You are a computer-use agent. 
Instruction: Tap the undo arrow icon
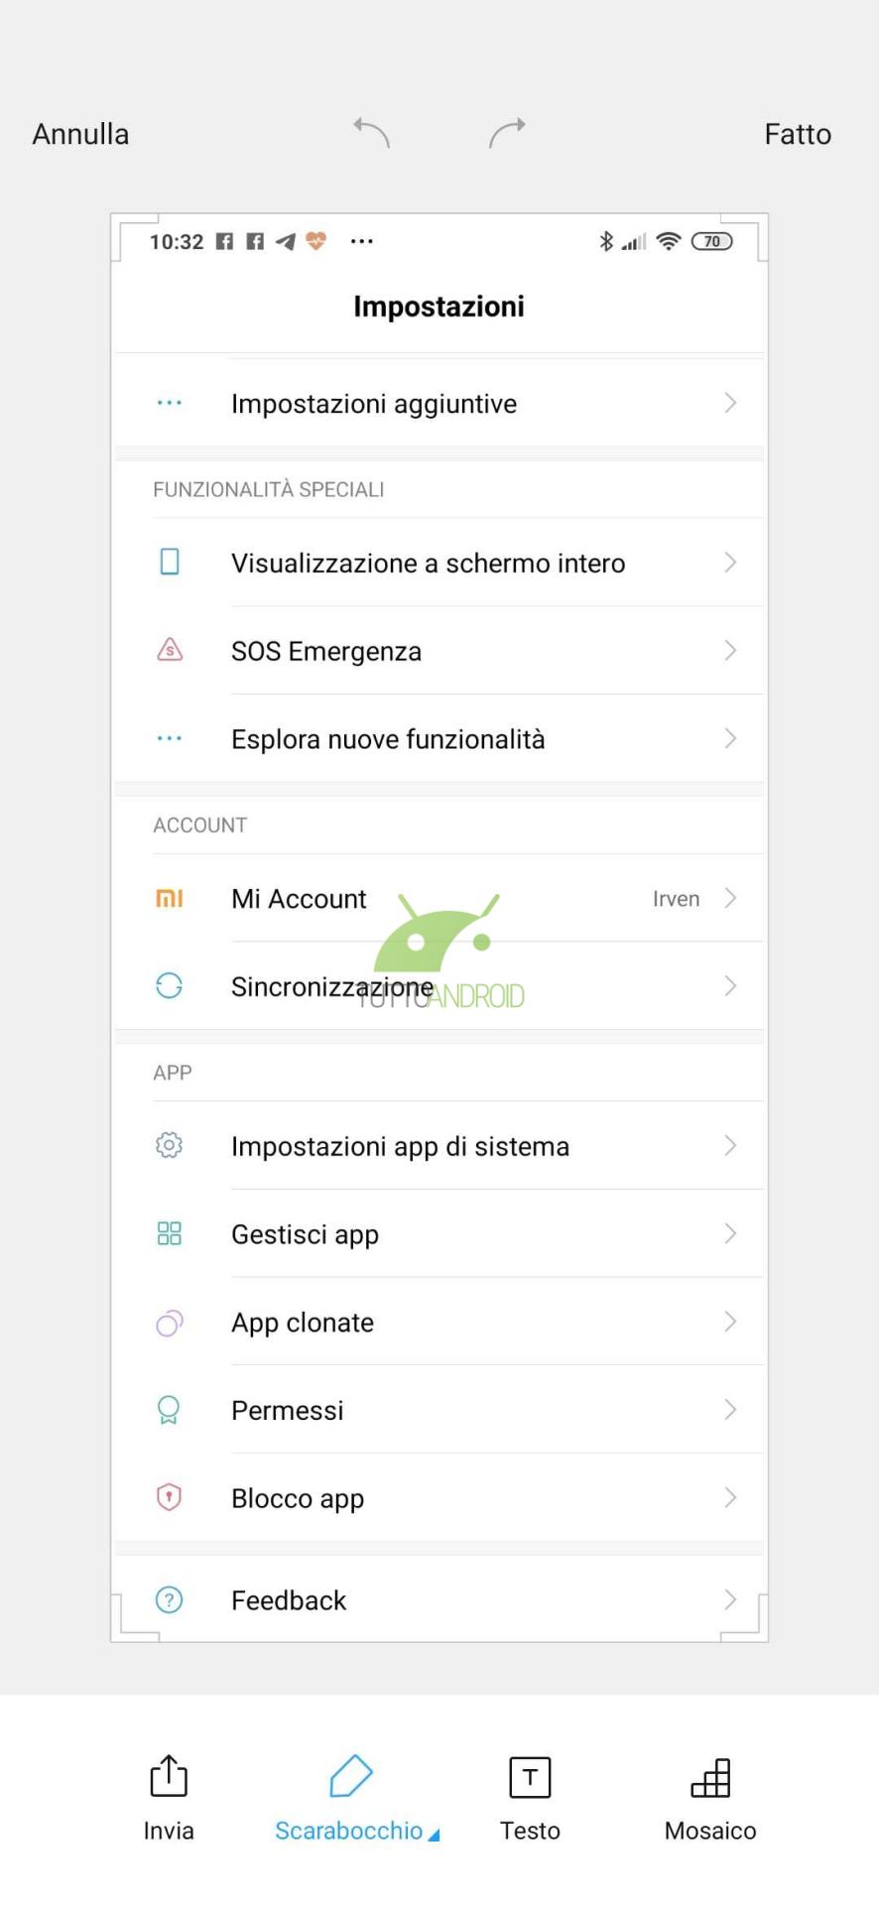372,133
